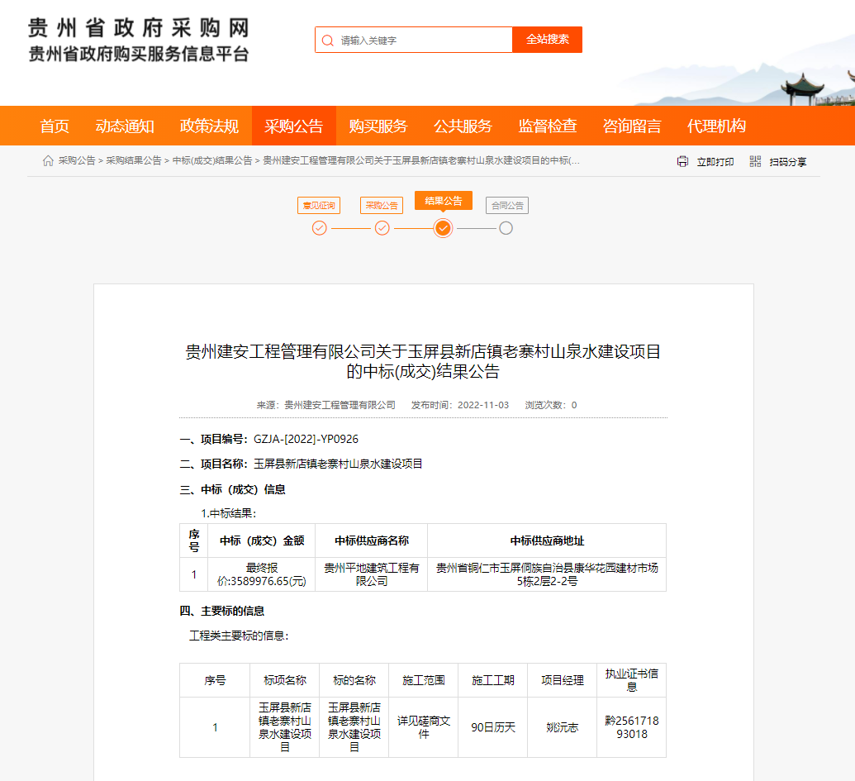The height and width of the screenshot is (781, 855).
Task: Click publish date 2022-11-03
Action: tap(483, 405)
